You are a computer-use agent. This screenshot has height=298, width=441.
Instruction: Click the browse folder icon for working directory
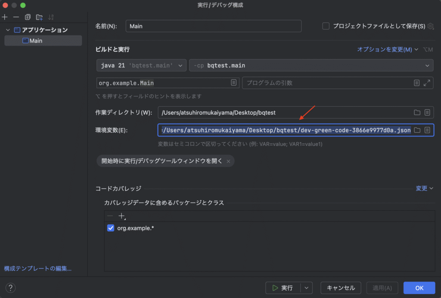point(417,112)
